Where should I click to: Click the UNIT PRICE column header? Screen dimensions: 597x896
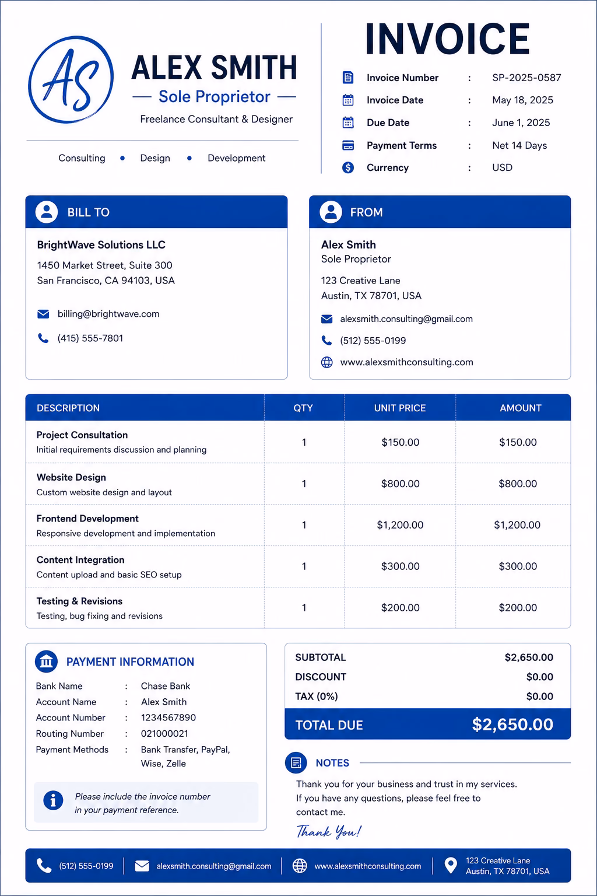(400, 408)
